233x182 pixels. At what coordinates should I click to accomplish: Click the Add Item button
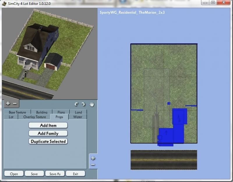[x=48, y=125]
